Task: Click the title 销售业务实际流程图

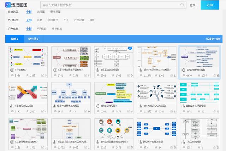Action: coord(196,106)
